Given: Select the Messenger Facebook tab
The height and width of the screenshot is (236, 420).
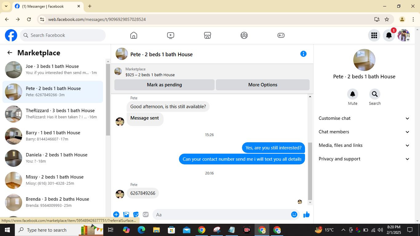Looking at the screenshot, I should [48, 6].
